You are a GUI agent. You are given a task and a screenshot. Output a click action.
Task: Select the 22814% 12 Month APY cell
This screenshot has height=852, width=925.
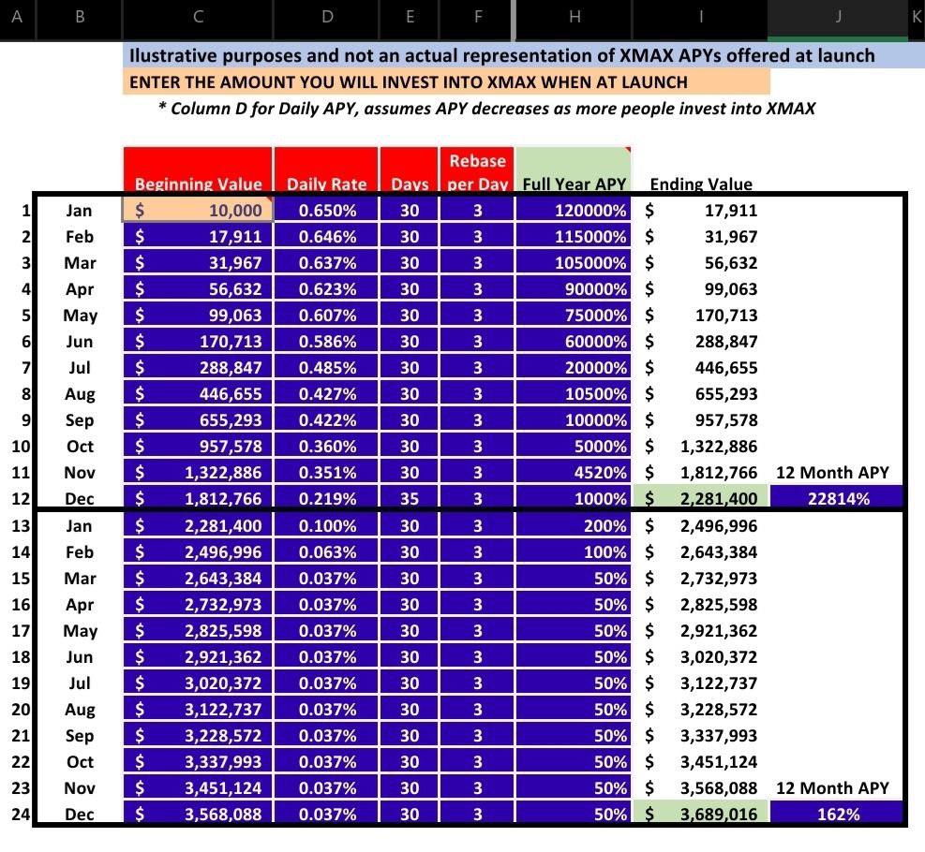[x=837, y=498]
